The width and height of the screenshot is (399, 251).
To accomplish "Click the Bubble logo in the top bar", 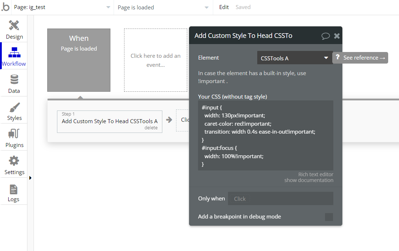I will coord(5,7).
